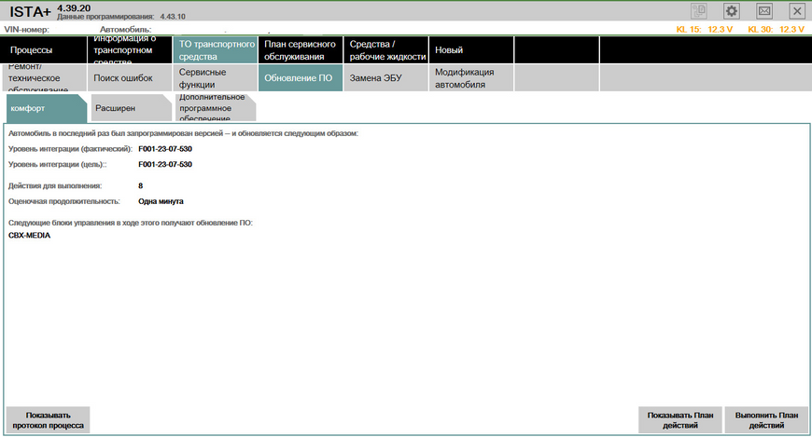Select Обновление ПО sub-tab
812x437 pixels.
pos(301,78)
